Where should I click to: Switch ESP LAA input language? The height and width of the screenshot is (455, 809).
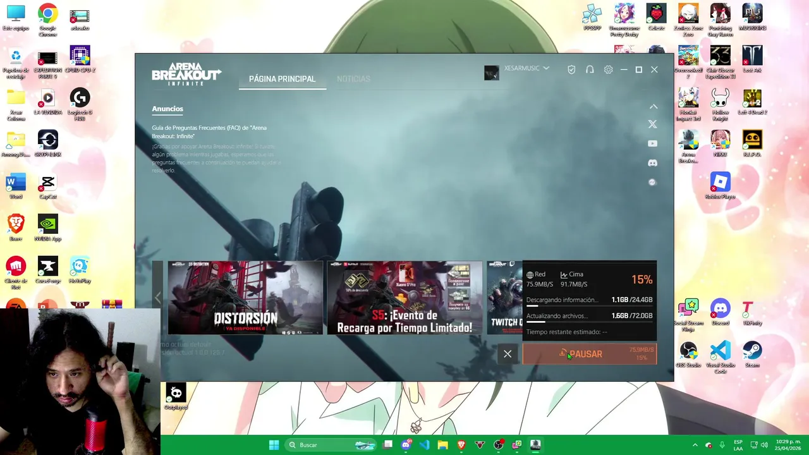738,445
